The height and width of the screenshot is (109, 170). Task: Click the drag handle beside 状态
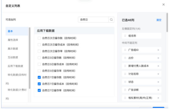(125, 82)
